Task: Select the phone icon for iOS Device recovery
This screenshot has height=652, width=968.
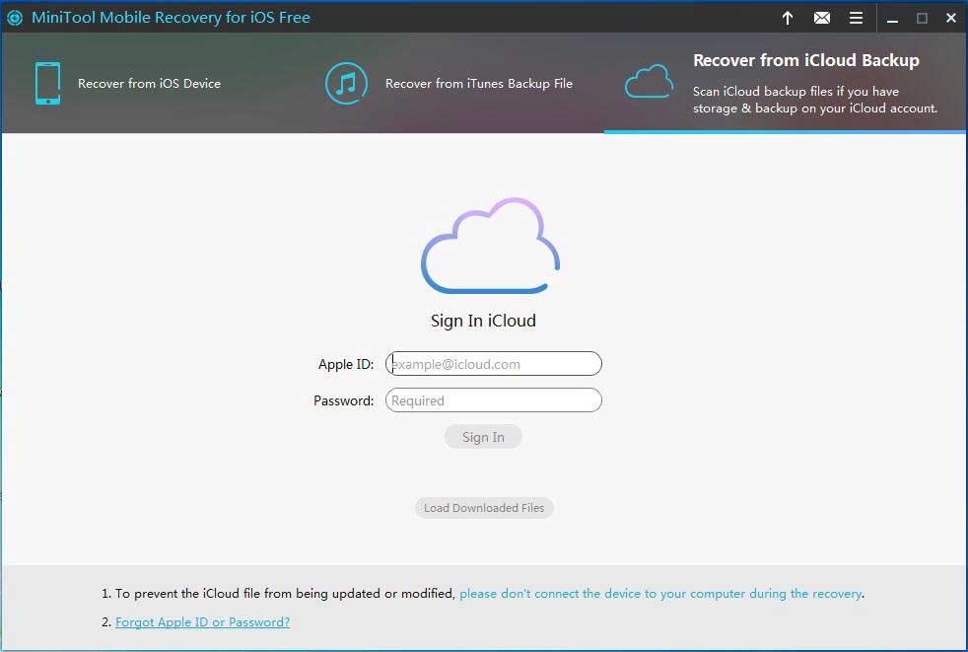Action: 47,84
